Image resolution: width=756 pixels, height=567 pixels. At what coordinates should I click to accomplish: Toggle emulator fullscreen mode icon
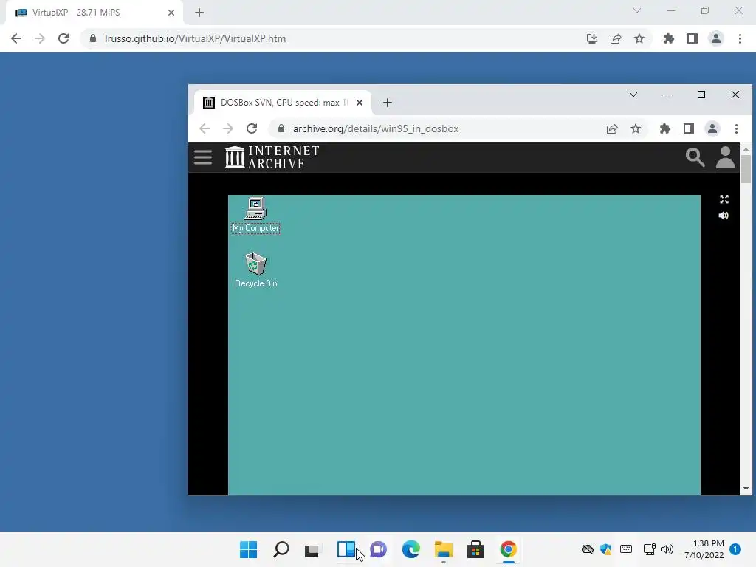724,199
